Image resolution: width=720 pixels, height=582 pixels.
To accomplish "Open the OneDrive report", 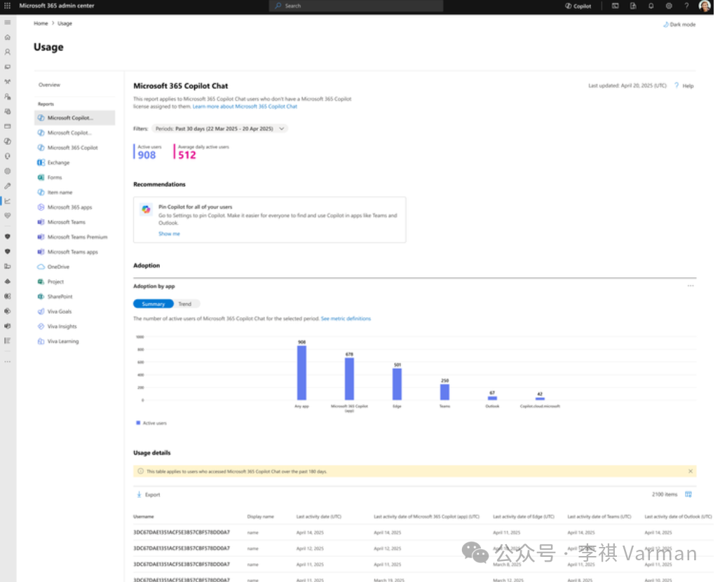I will click(58, 267).
